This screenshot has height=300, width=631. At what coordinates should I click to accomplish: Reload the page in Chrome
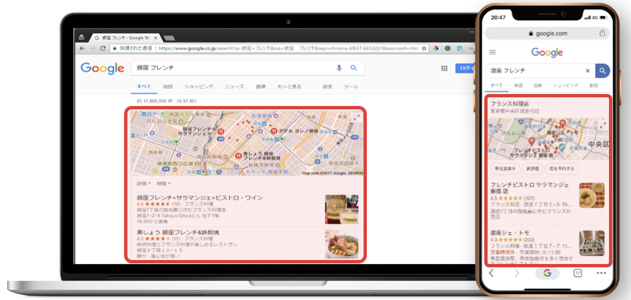point(102,49)
